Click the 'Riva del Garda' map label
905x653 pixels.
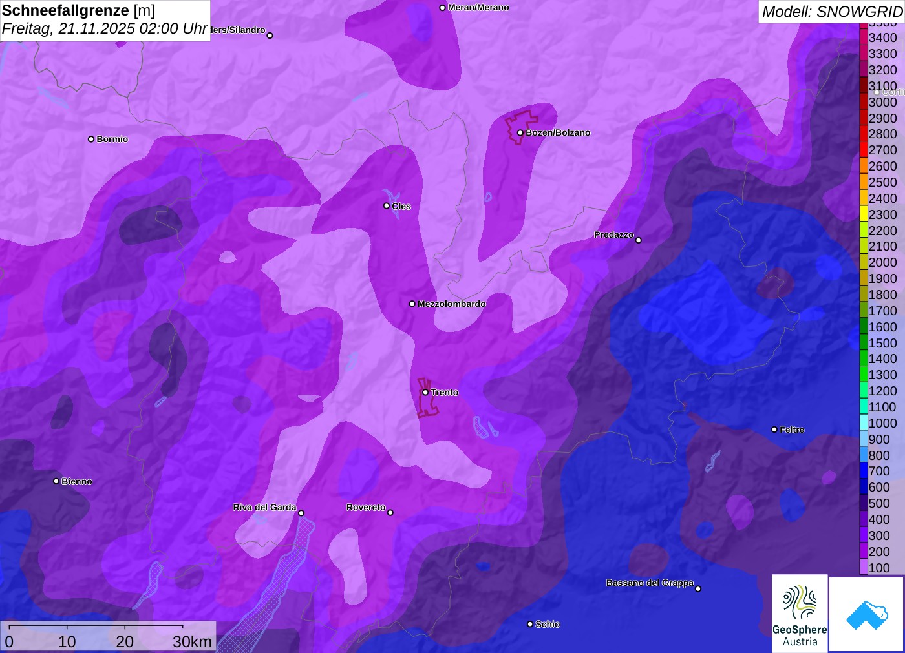click(x=264, y=507)
